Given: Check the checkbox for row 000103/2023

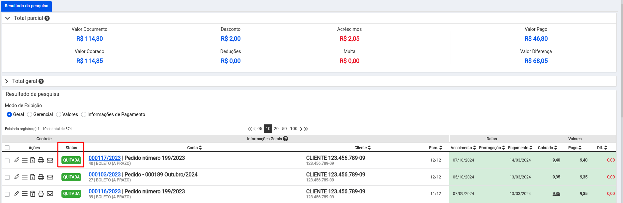Looking at the screenshot, I should coord(7,177).
